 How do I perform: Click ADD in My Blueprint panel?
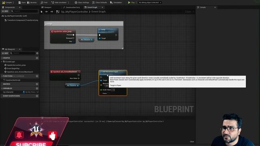point(5,53)
